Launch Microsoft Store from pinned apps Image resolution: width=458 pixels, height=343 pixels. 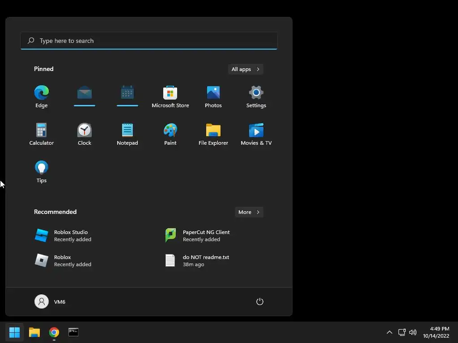tap(170, 97)
